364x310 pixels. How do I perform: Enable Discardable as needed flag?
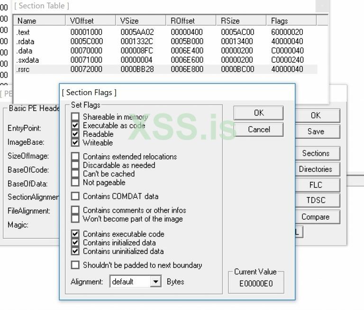pos(75,165)
